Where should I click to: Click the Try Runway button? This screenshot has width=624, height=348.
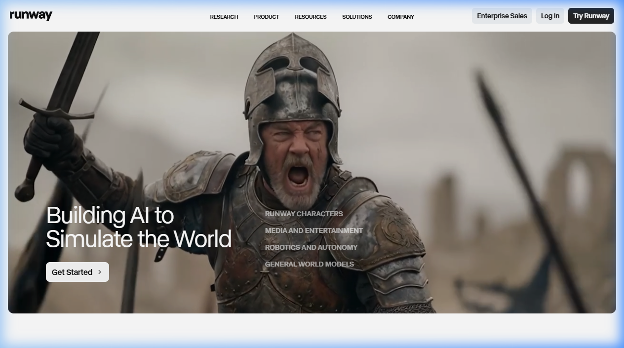pos(590,16)
